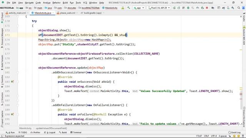Toggle the Structure tool window
The width and height of the screenshot is (246, 138).
point(2,99)
